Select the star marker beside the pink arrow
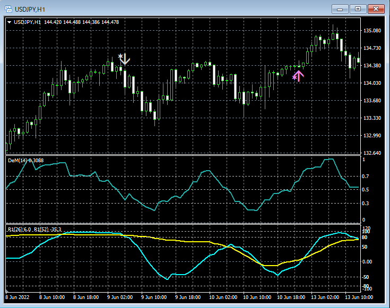 [294, 77]
